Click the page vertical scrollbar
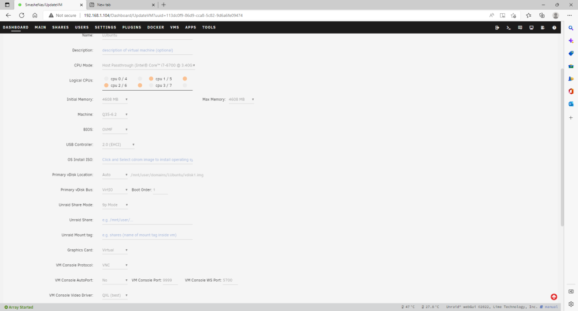This screenshot has height=311, width=578. click(x=562, y=147)
